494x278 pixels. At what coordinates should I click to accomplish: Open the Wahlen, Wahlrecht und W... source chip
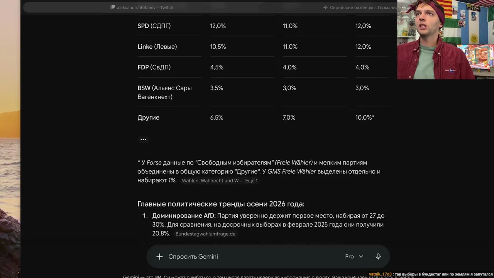pos(212,181)
